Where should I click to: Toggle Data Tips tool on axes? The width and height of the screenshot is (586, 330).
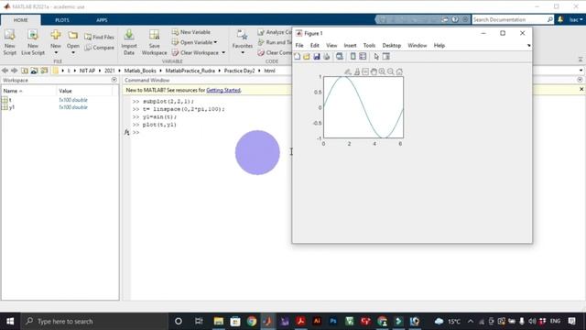[365, 71]
